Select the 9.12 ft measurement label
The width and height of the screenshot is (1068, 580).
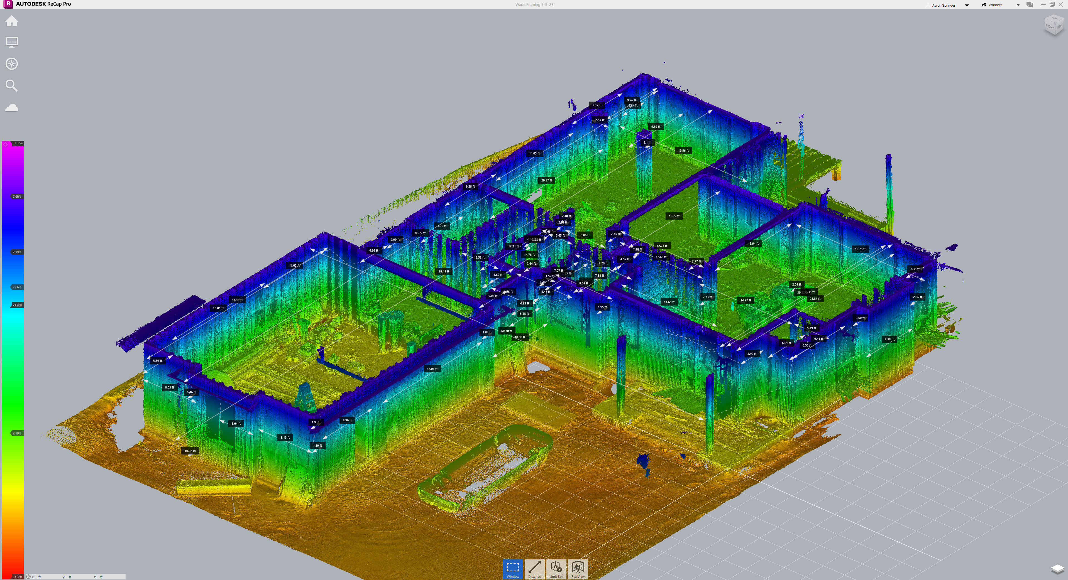click(x=597, y=105)
